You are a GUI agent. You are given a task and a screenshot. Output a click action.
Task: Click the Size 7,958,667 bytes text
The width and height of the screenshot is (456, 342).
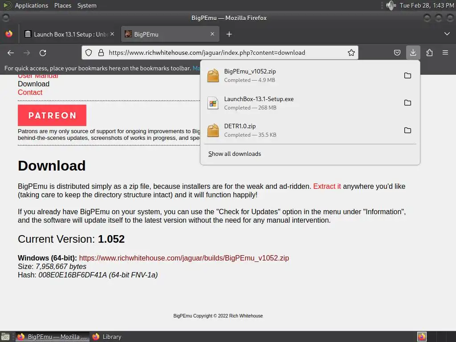(x=52, y=266)
